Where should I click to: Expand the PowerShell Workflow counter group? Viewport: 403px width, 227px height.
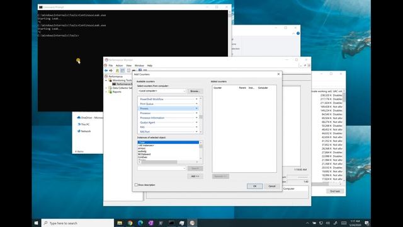tap(196, 99)
